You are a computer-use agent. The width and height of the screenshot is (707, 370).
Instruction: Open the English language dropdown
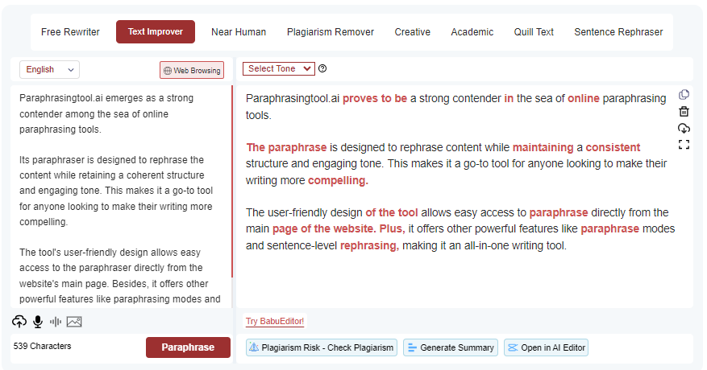pyautogui.click(x=50, y=70)
